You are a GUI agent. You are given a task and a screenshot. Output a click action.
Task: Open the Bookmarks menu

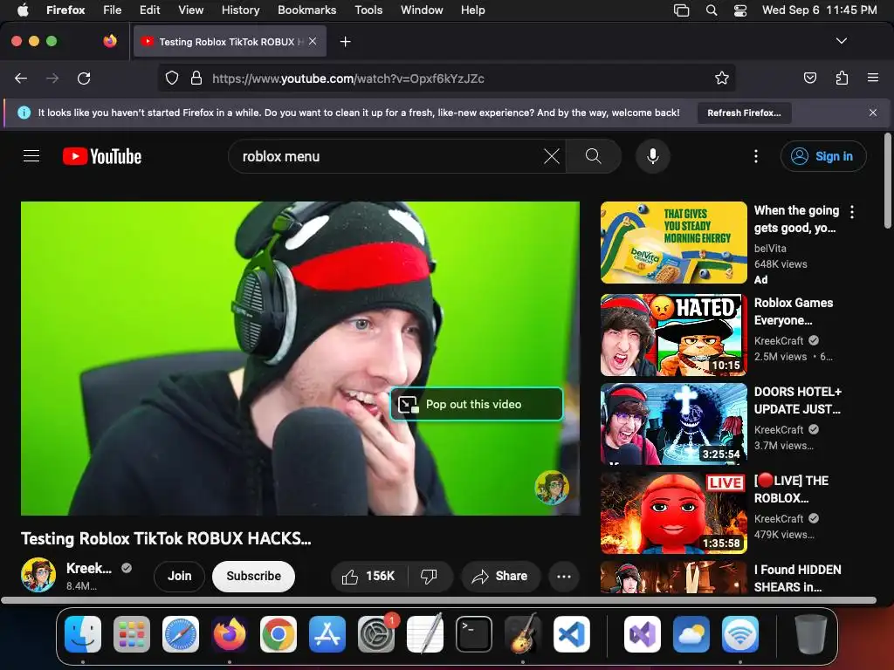pos(306,10)
